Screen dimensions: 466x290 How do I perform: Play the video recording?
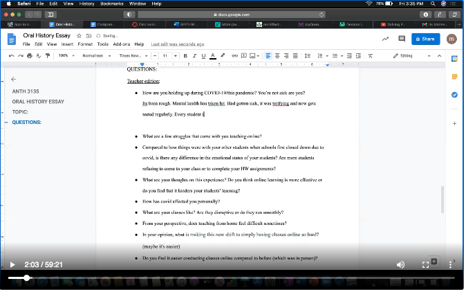(x=12, y=264)
